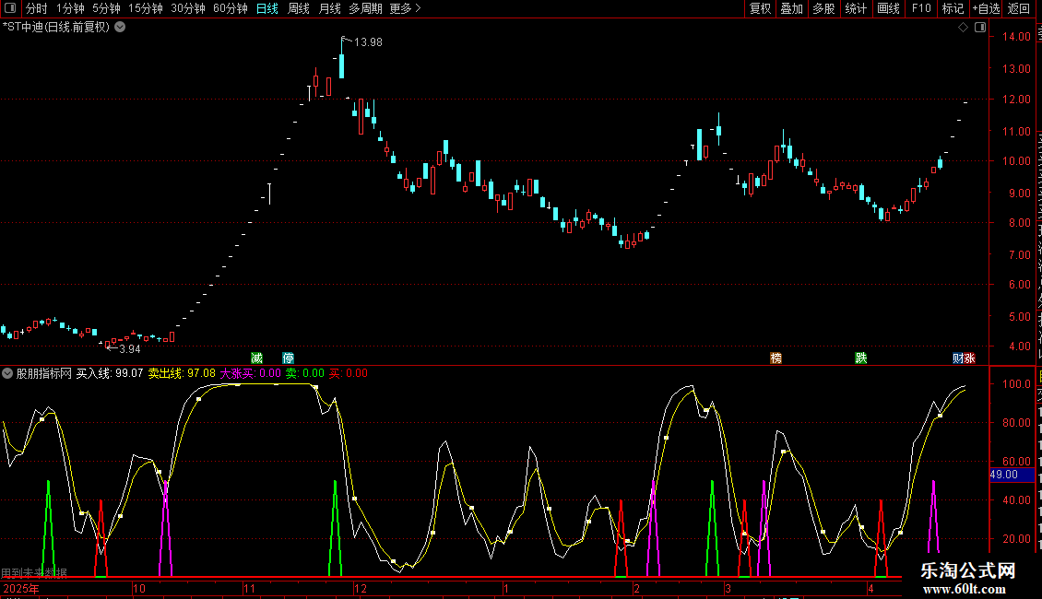
Task: Toggle the left side panel icon
Action: click(10, 8)
